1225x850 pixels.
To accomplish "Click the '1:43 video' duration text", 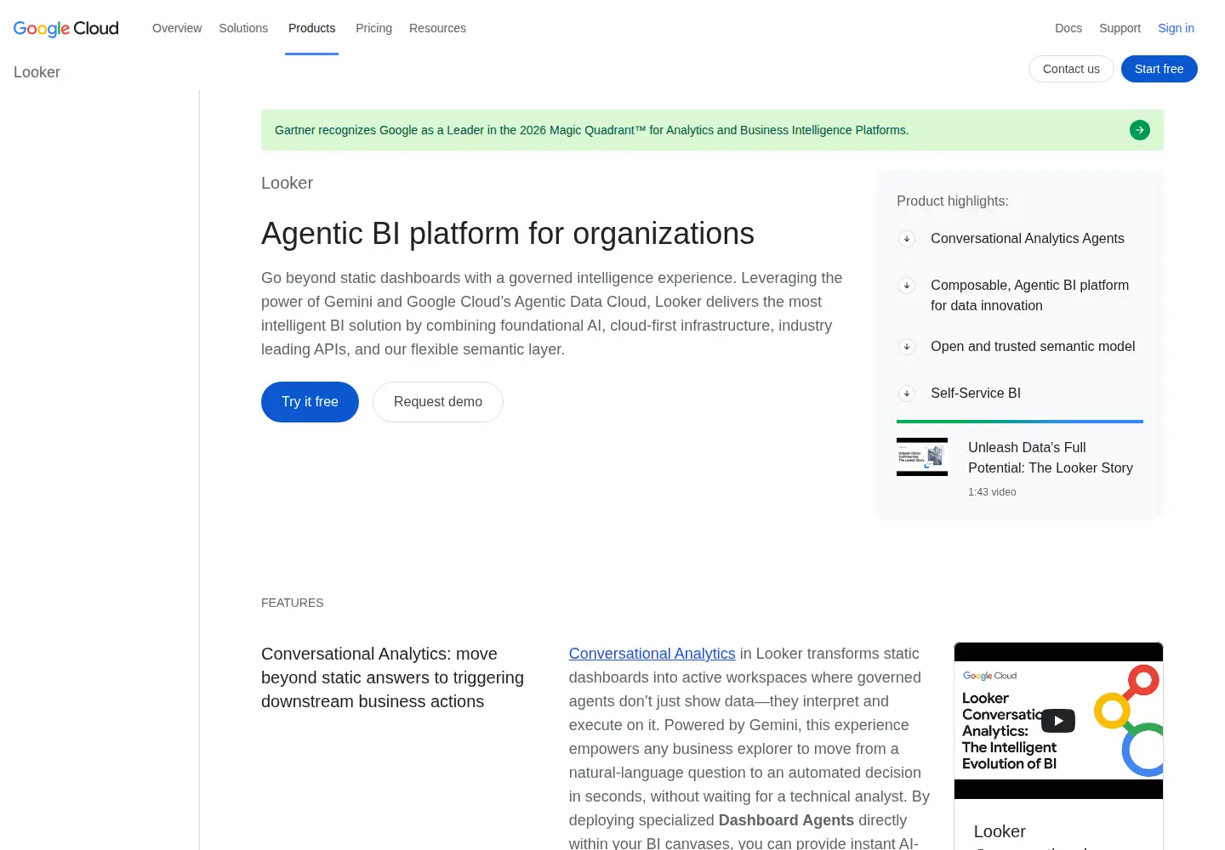I will [x=992, y=492].
